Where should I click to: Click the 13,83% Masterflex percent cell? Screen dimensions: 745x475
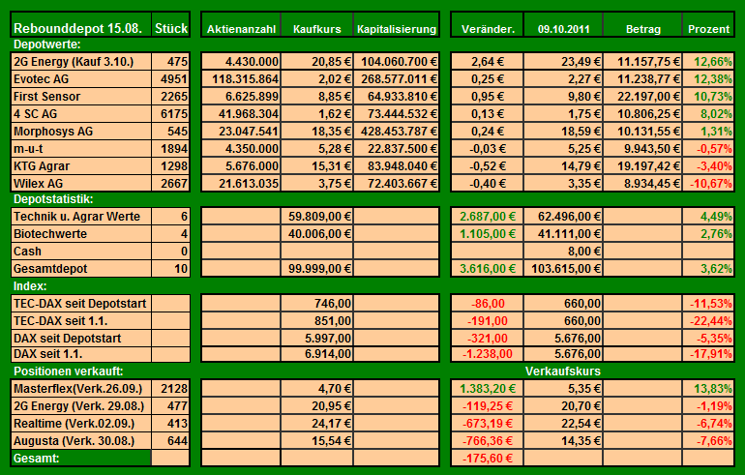(x=708, y=389)
